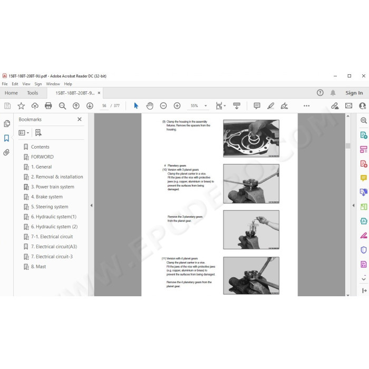Open 6. Hydraulic system(1) bookmark

pos(54,217)
